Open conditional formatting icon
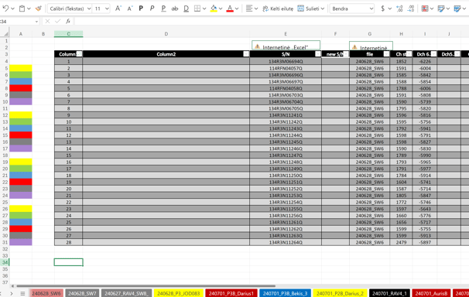Screen dimensions: 469x297 coord(425,9)
